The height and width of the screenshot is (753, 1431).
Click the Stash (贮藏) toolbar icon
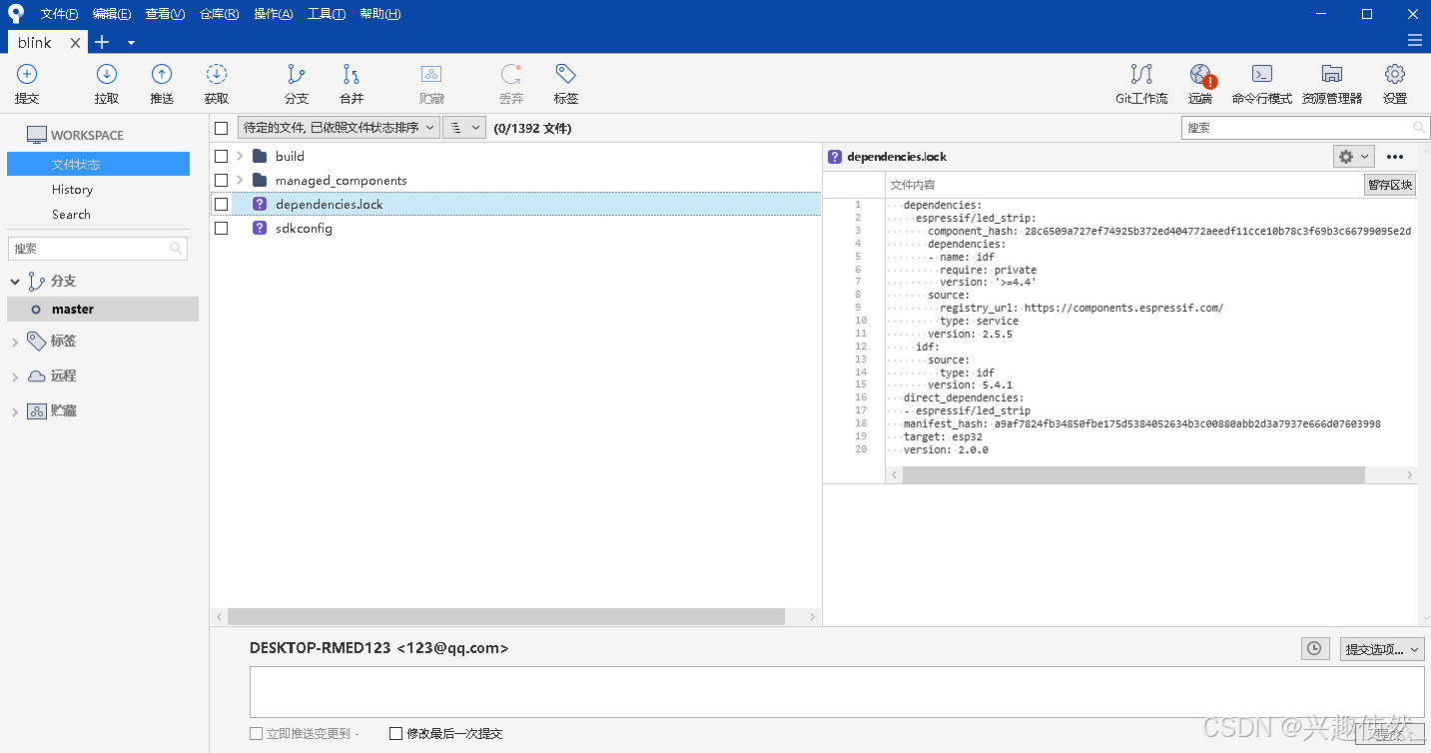(x=431, y=74)
